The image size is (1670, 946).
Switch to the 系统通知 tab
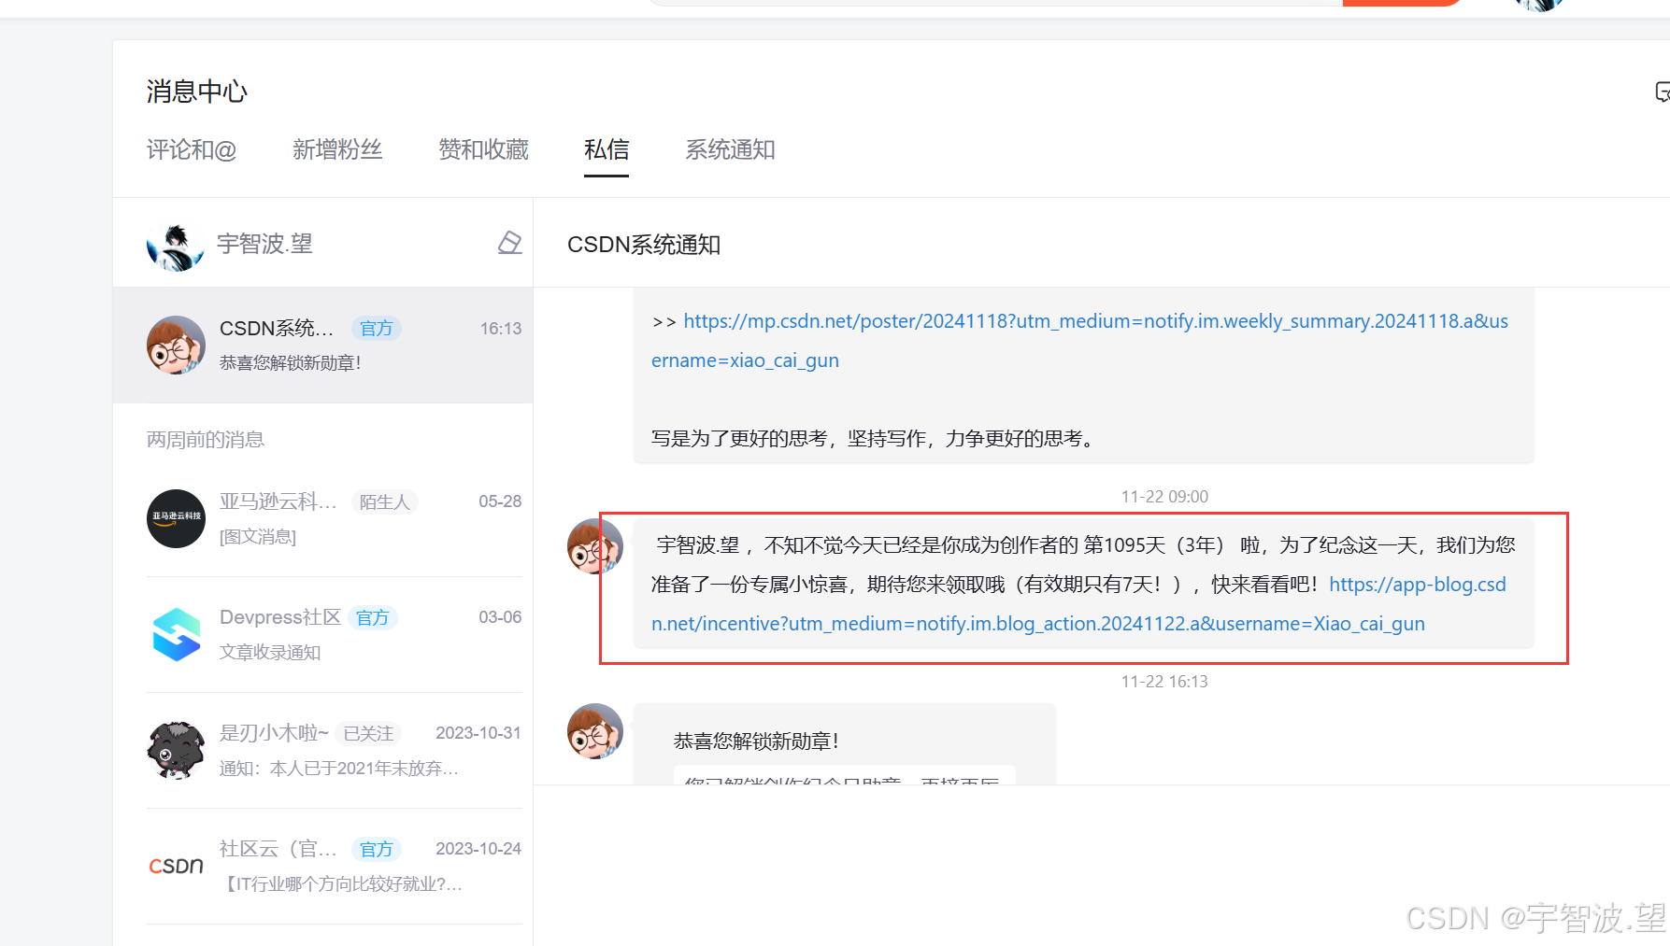pos(730,149)
